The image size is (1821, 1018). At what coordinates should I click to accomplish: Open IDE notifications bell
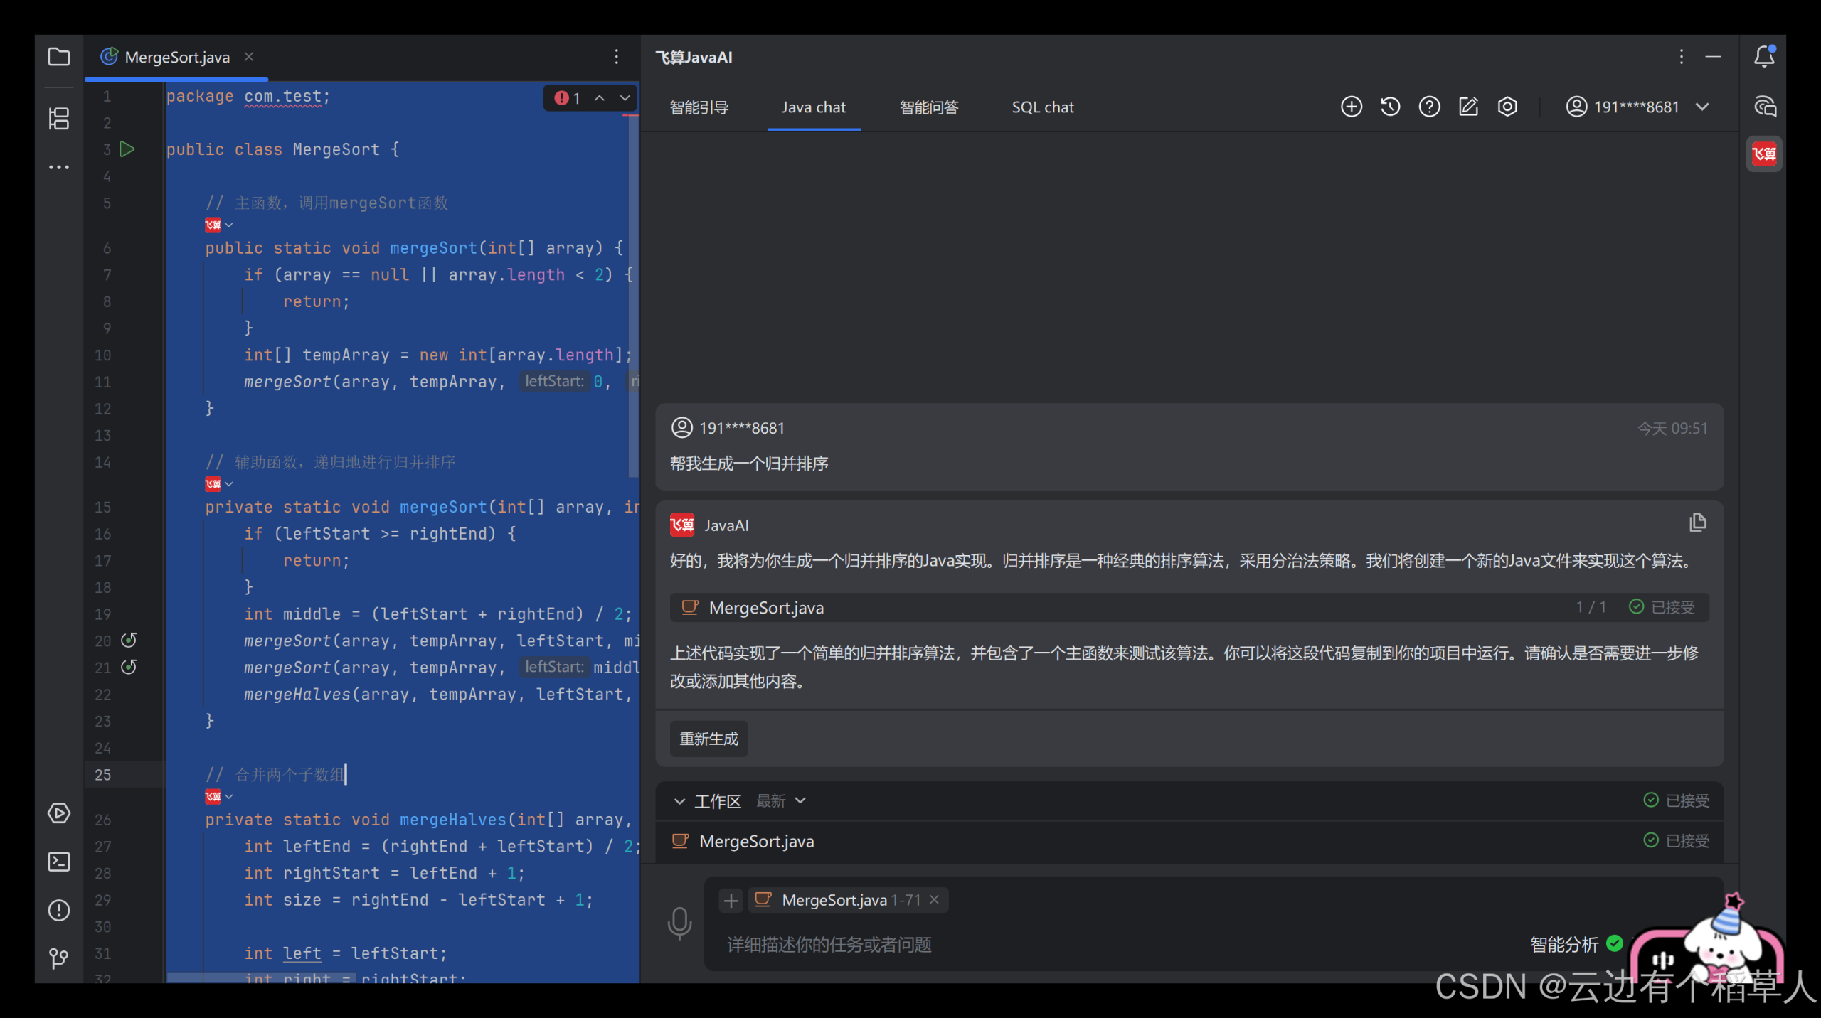click(1764, 57)
